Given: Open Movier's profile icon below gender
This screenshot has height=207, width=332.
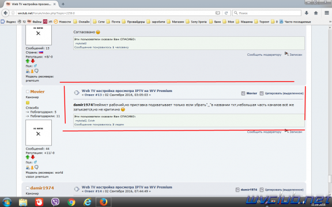Looking at the screenshot, I should tap(28, 167).
